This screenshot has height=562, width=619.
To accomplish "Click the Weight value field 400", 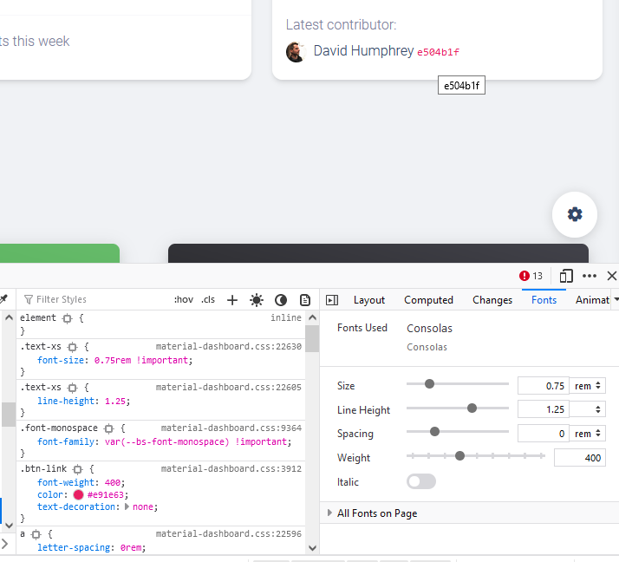I will (x=579, y=458).
